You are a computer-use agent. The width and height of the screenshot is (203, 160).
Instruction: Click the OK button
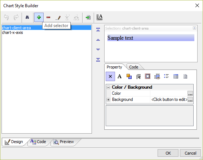click(x=168, y=153)
